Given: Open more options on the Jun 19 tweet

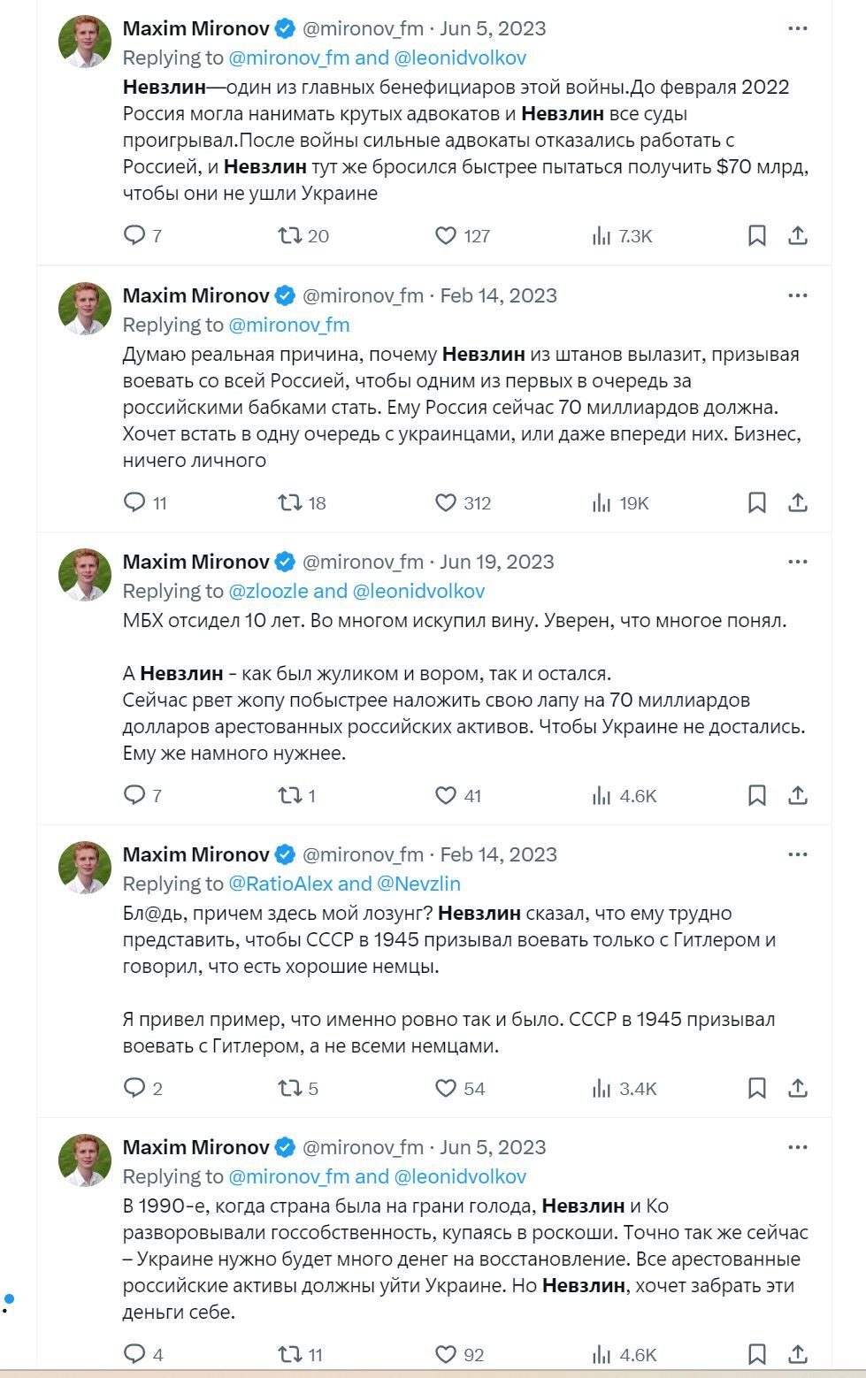Looking at the screenshot, I should pyautogui.click(x=798, y=562).
